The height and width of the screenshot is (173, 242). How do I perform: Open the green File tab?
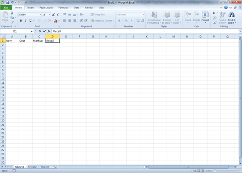click(6, 7)
